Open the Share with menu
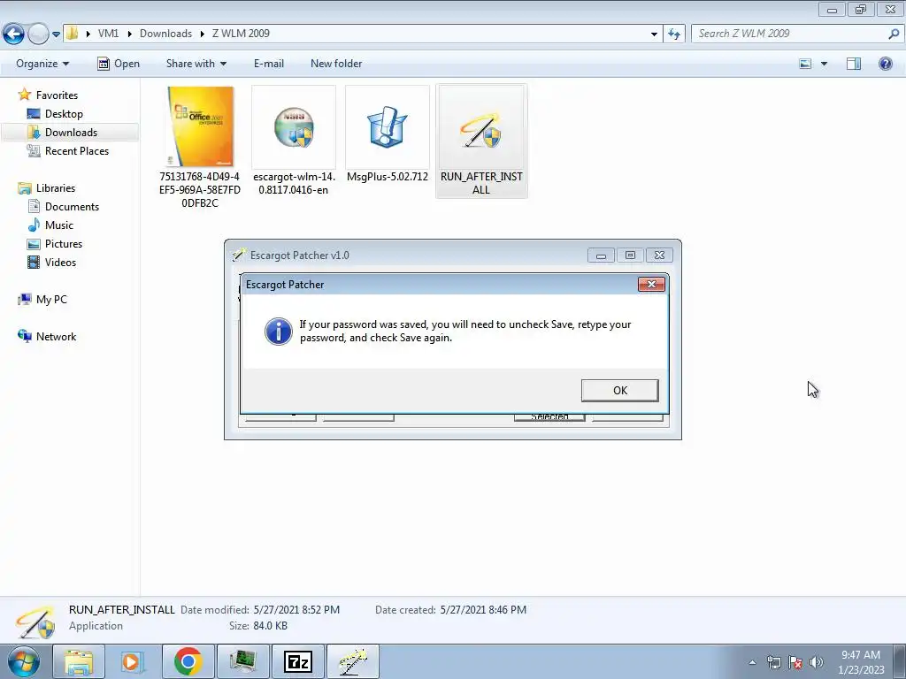 pos(196,64)
